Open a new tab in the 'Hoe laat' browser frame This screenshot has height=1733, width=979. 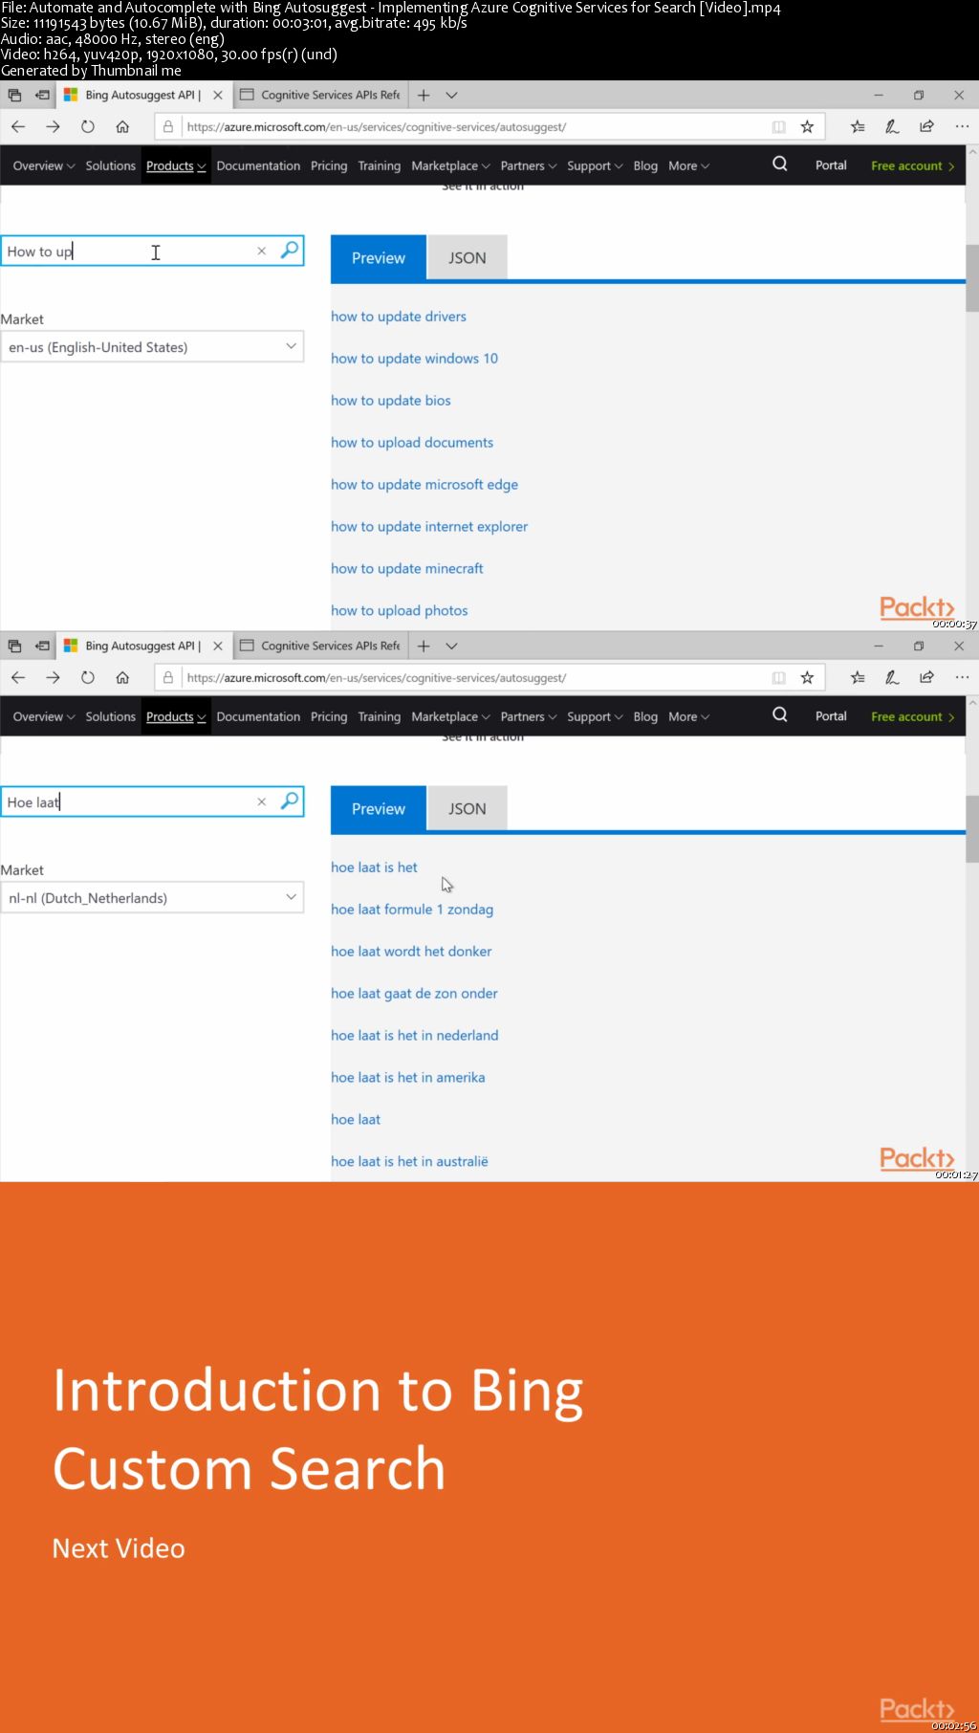point(424,646)
